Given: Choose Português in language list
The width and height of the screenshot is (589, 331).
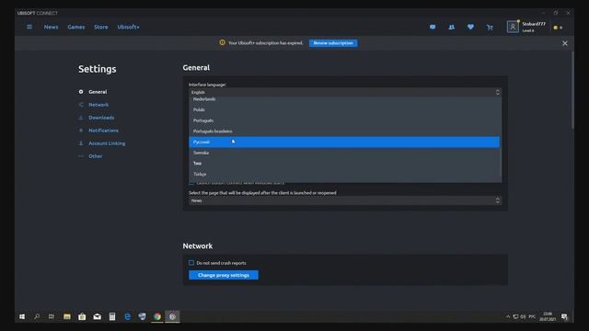Looking at the screenshot, I should pyautogui.click(x=344, y=120).
